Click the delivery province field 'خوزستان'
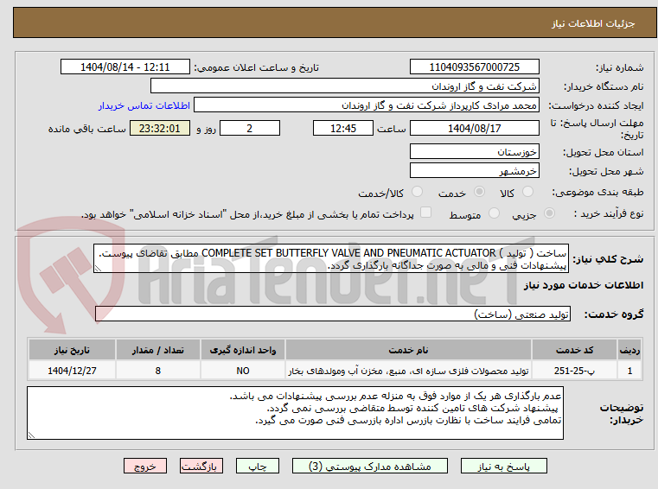 [x=474, y=151]
